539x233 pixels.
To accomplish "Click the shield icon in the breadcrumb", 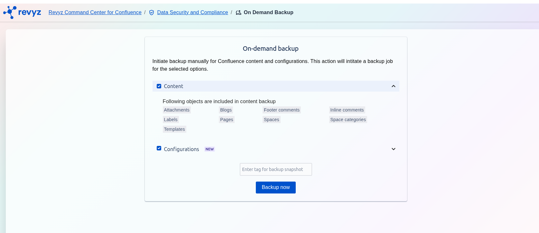I will click(152, 13).
